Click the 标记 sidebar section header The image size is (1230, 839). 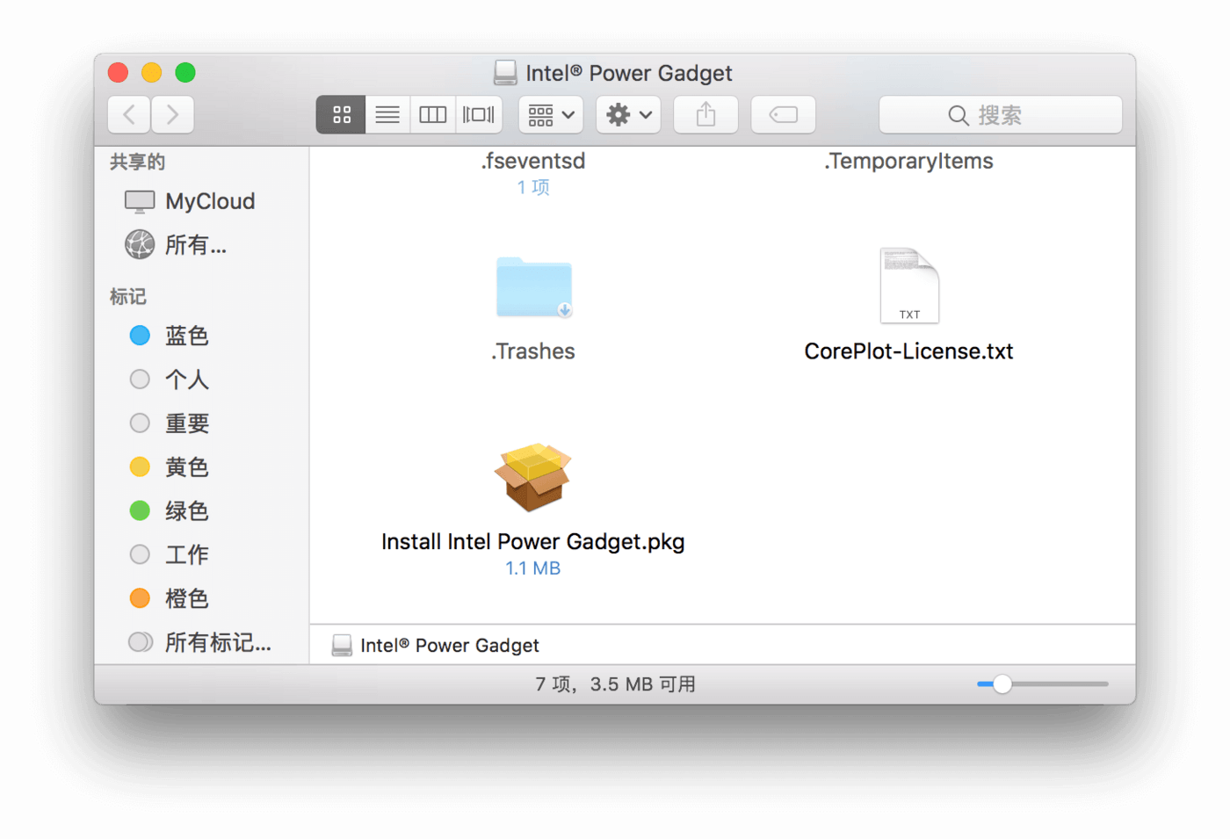[128, 297]
